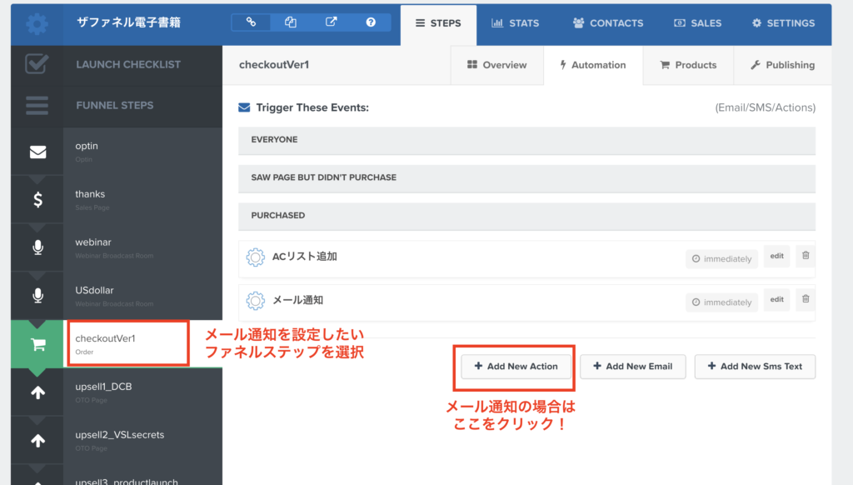The image size is (853, 485).
Task: Click the cart icon for the checkoutVer1 step
Action: coord(37,344)
